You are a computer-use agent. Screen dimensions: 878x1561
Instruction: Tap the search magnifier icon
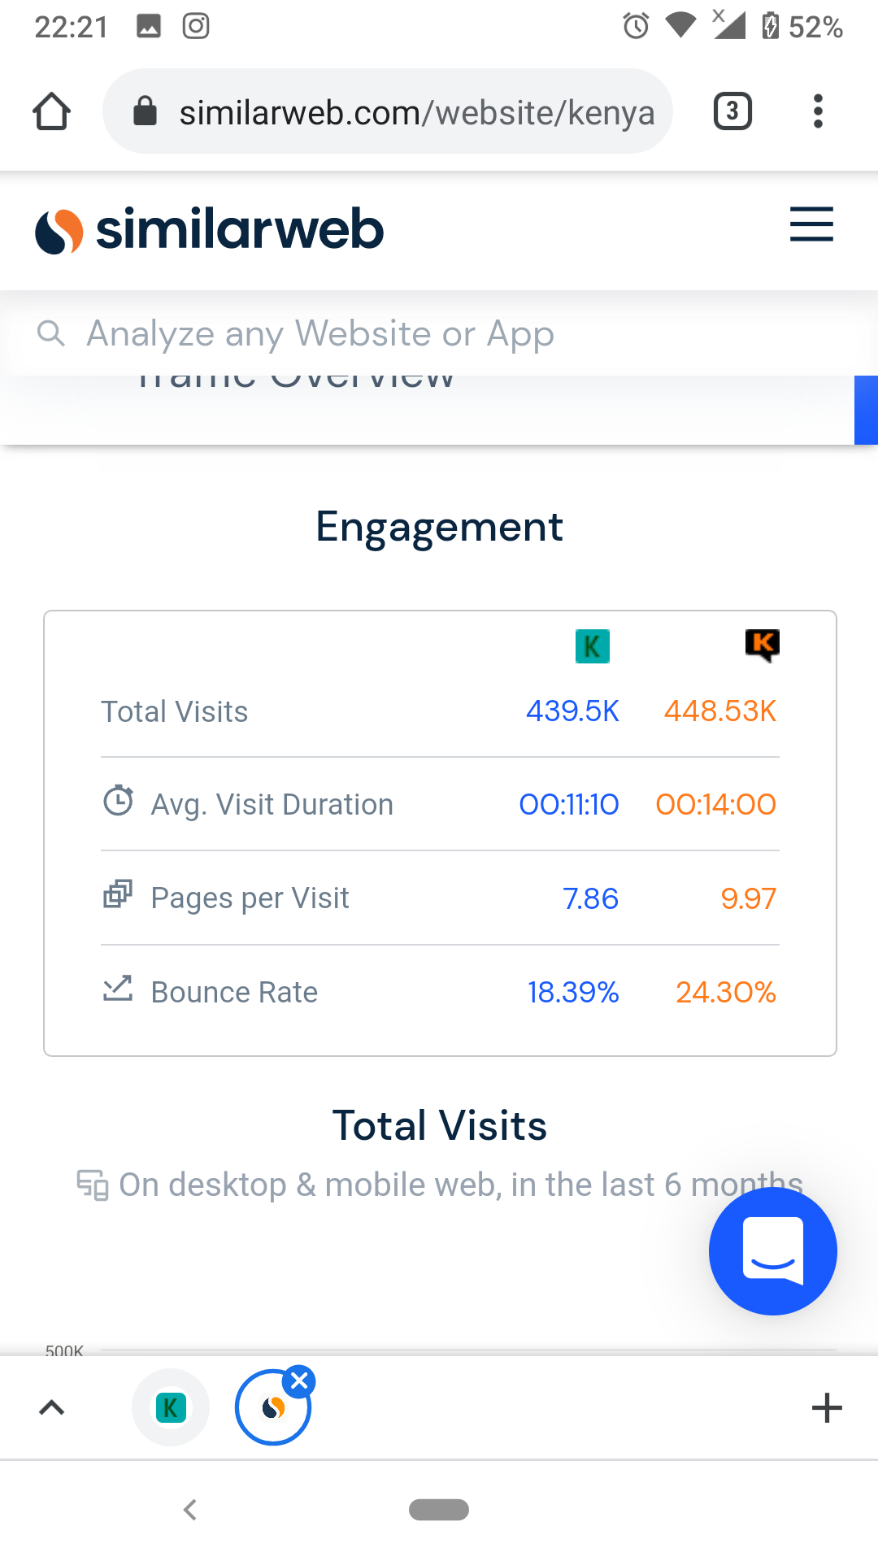point(50,333)
